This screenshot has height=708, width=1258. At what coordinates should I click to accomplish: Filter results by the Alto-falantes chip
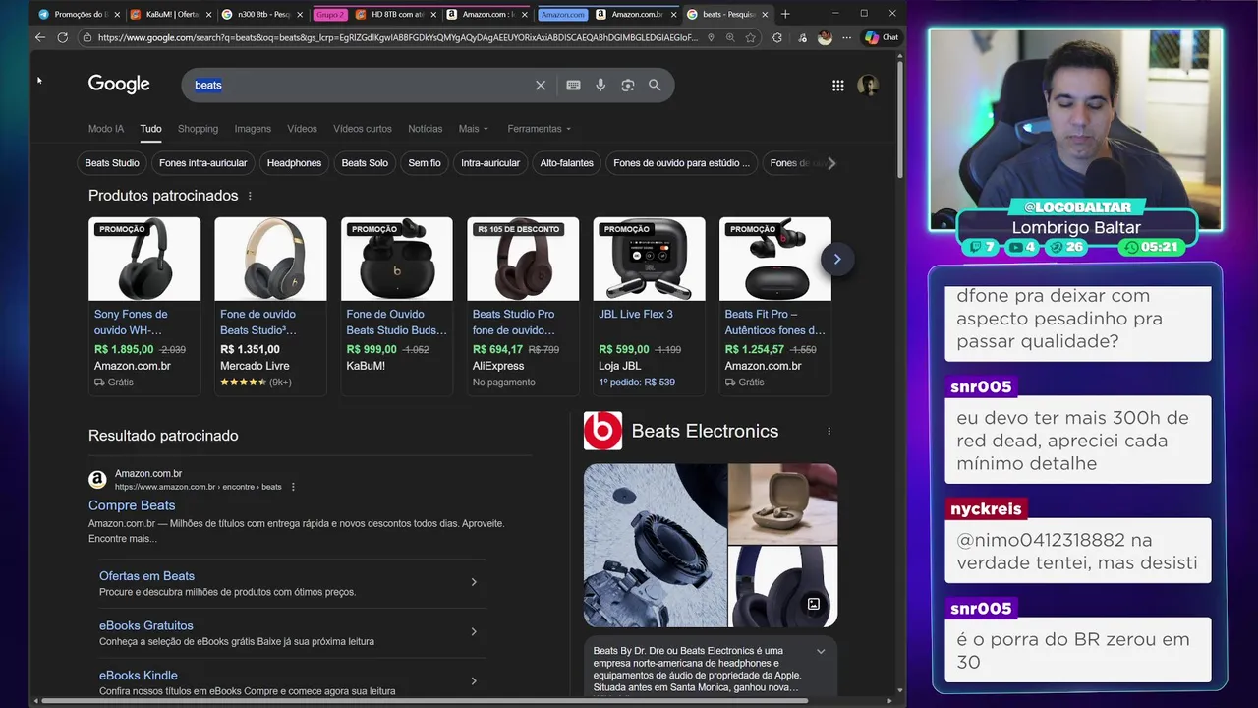click(567, 163)
